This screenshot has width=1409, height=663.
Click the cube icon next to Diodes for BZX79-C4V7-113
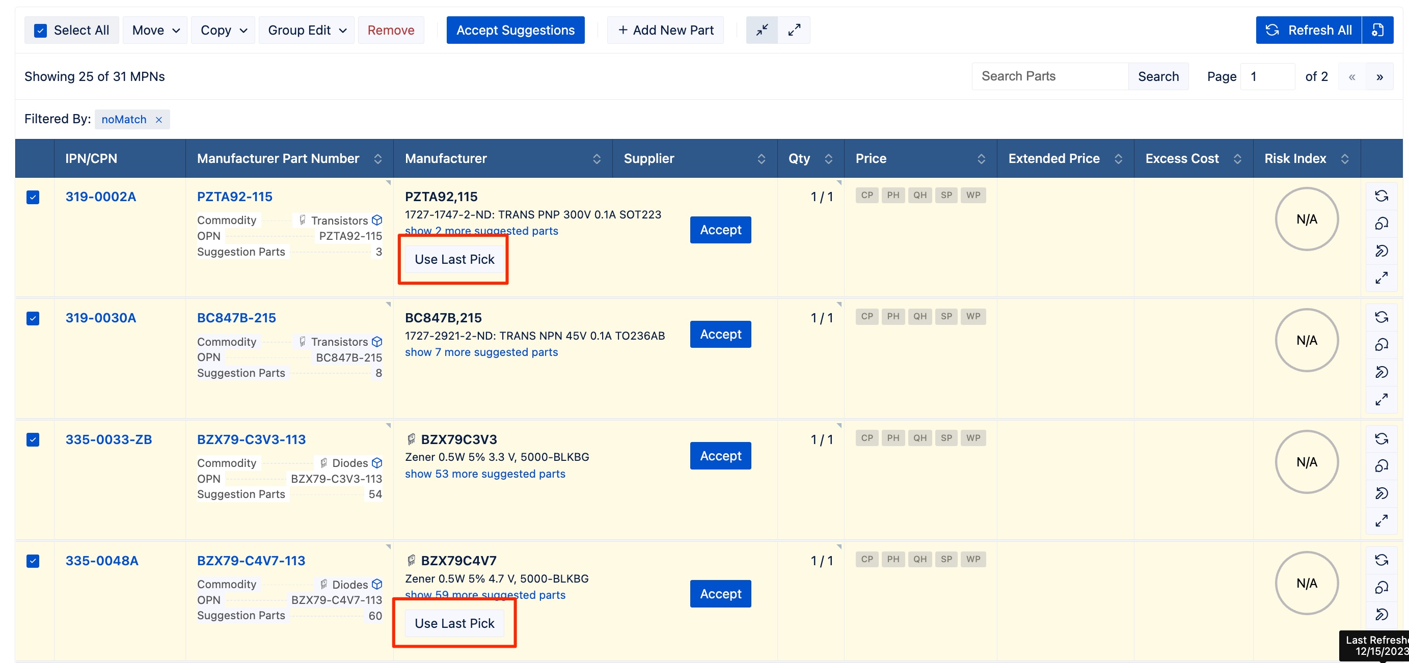click(377, 584)
